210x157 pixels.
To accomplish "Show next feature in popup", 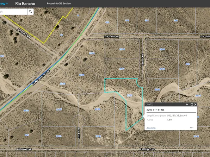I will click(187, 105).
